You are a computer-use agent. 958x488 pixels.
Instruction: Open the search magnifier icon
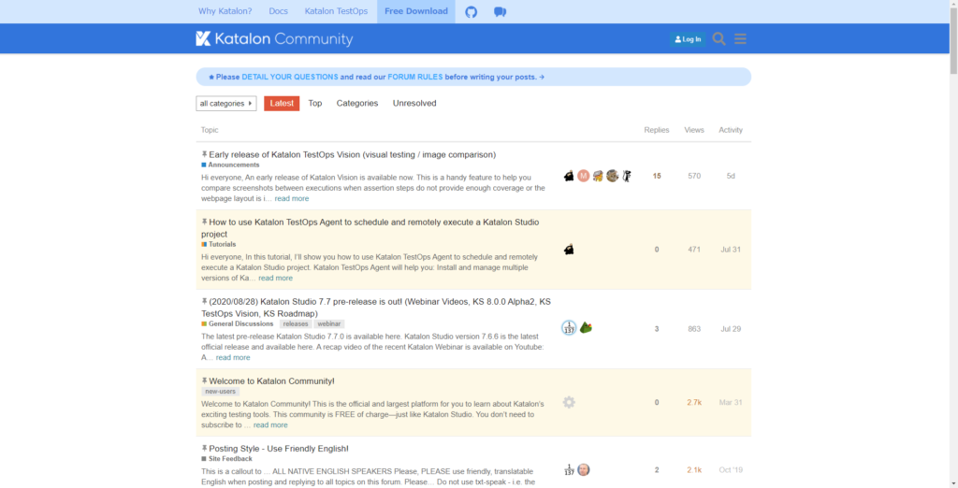719,39
